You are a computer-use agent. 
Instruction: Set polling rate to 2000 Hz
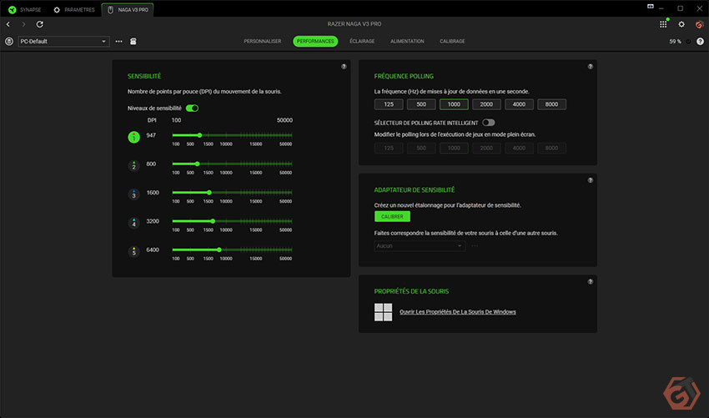486,104
